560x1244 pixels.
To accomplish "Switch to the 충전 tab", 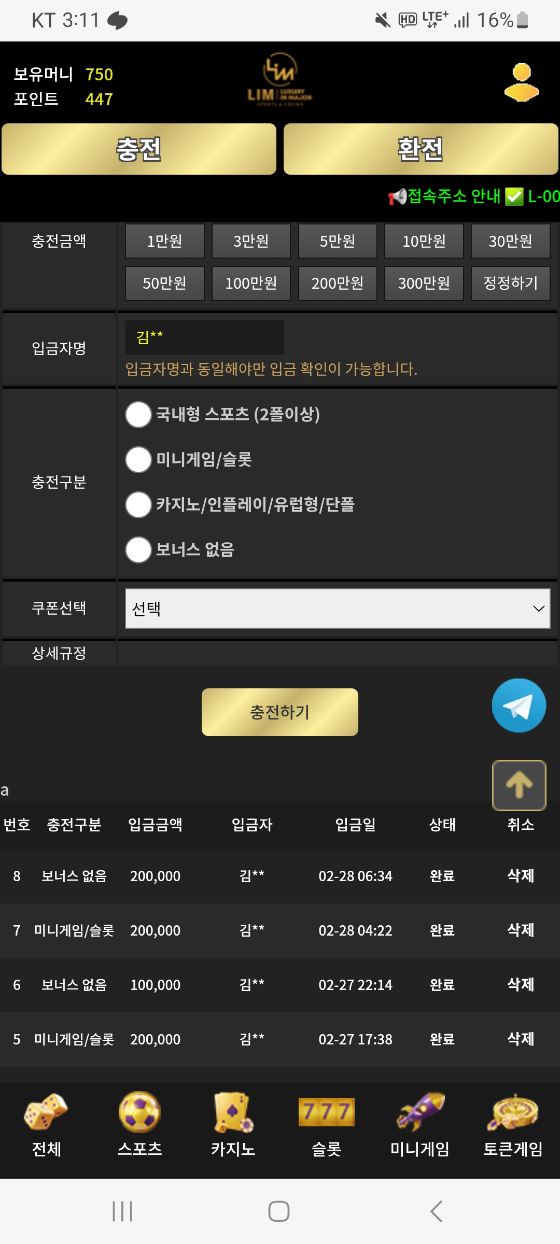I will click(139, 149).
